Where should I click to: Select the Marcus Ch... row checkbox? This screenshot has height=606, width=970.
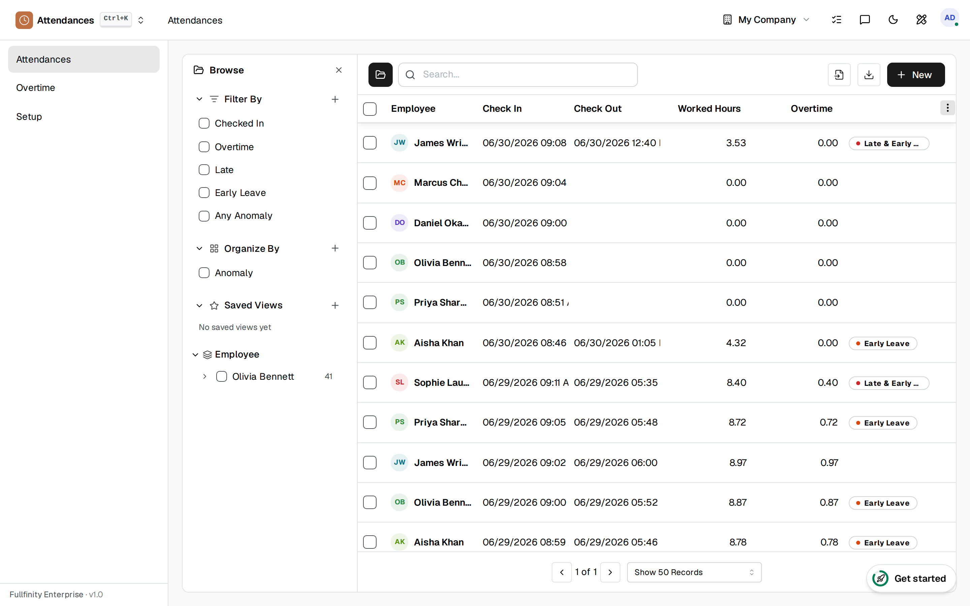pos(369,183)
